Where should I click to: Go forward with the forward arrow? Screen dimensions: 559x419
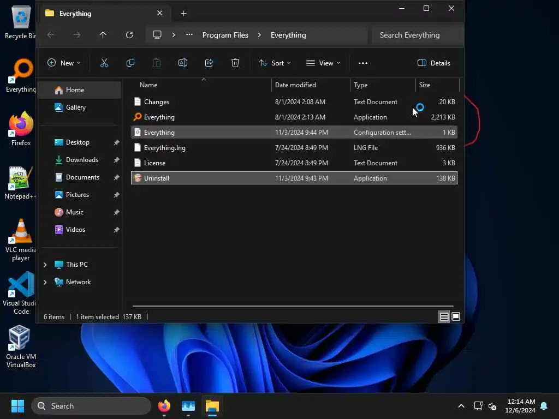(76, 35)
